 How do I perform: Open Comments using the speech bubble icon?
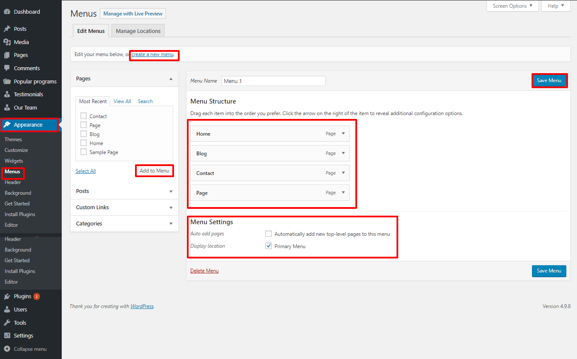pyautogui.click(x=7, y=68)
